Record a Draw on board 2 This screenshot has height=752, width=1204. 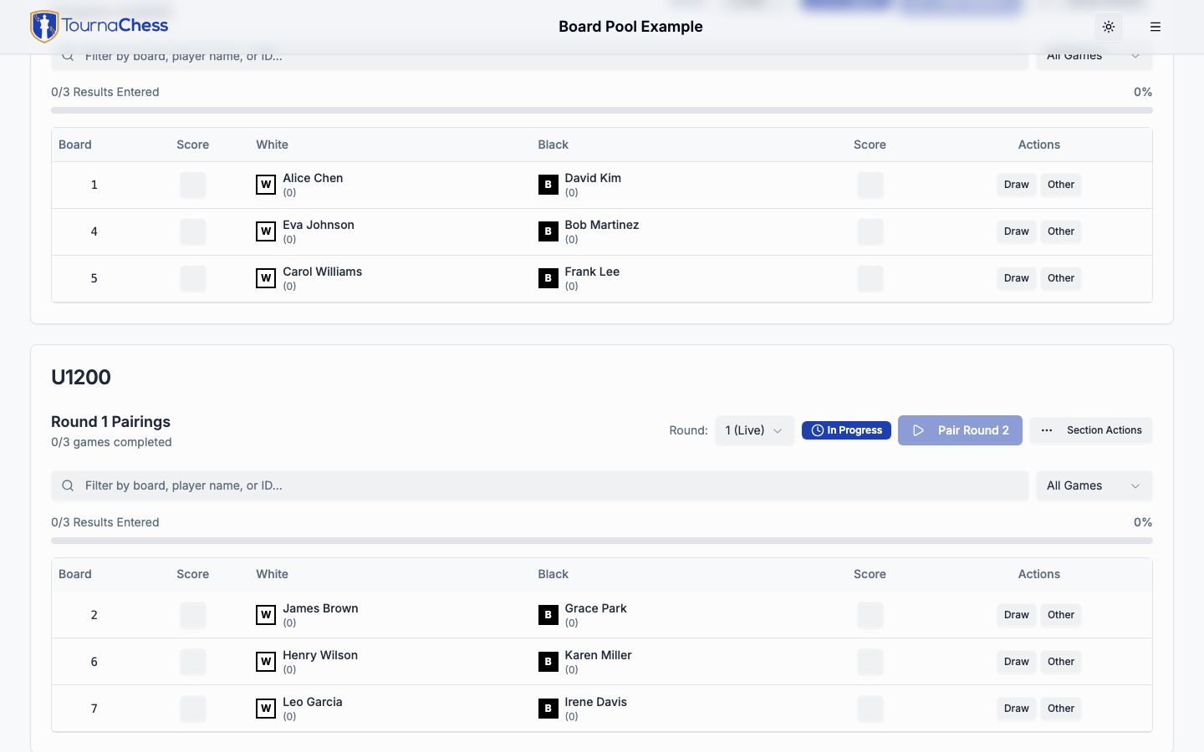[1017, 615]
